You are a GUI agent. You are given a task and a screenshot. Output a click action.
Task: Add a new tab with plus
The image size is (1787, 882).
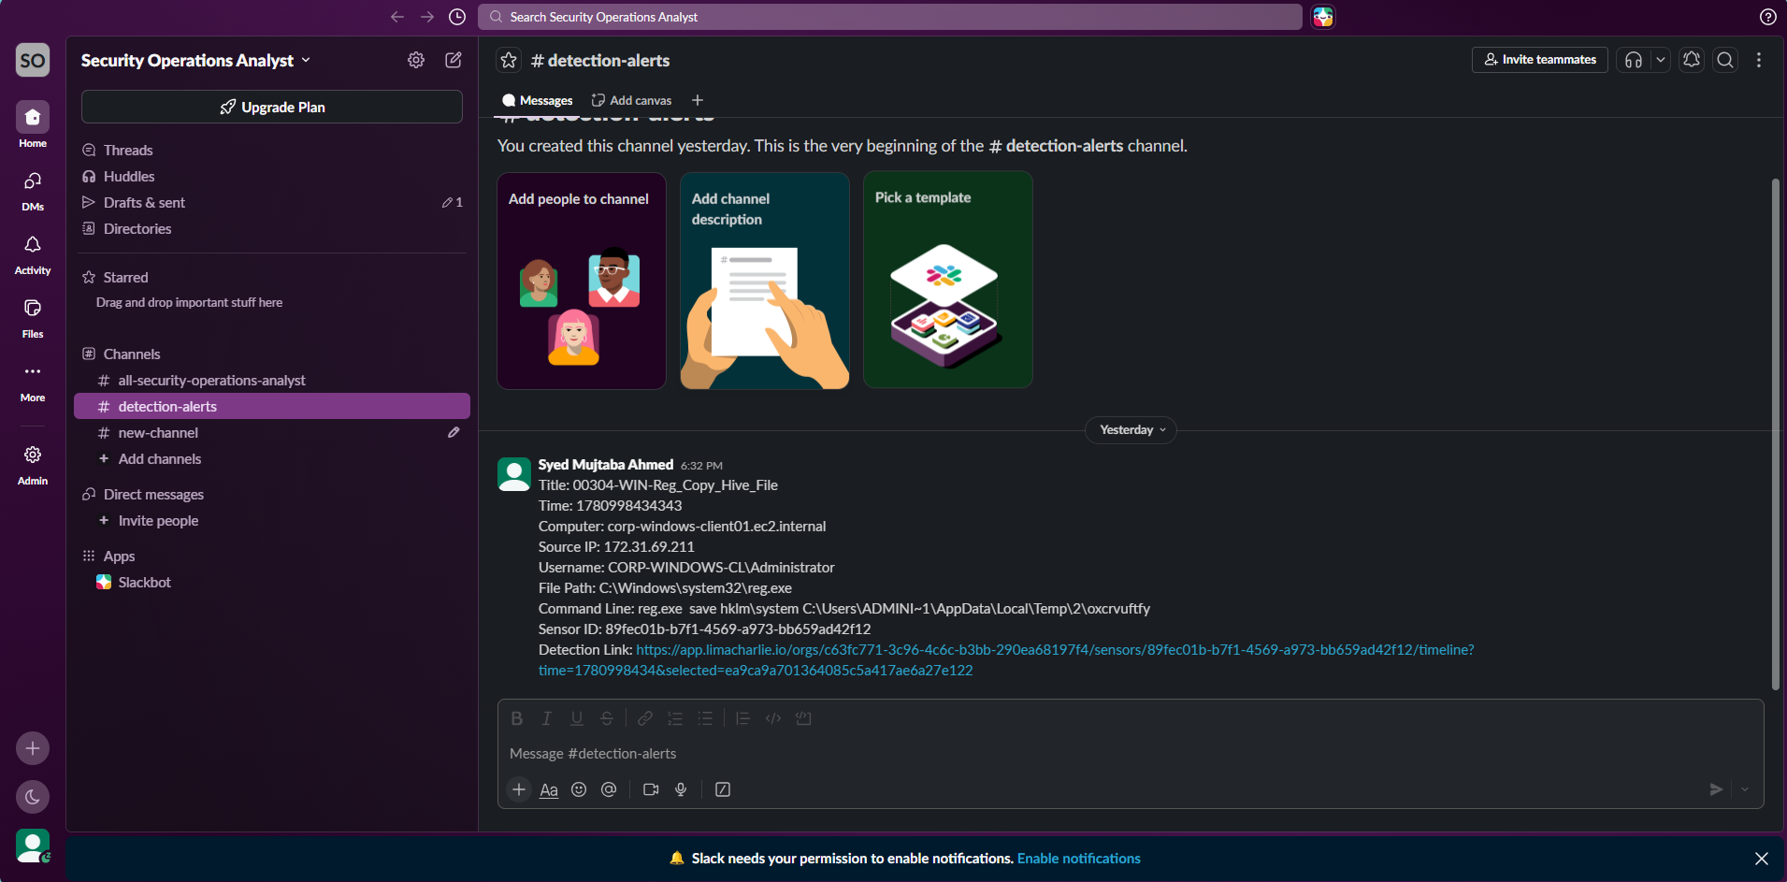click(698, 100)
